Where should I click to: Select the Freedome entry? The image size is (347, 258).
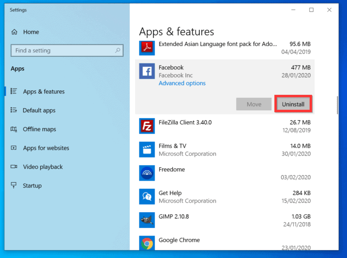(x=225, y=173)
